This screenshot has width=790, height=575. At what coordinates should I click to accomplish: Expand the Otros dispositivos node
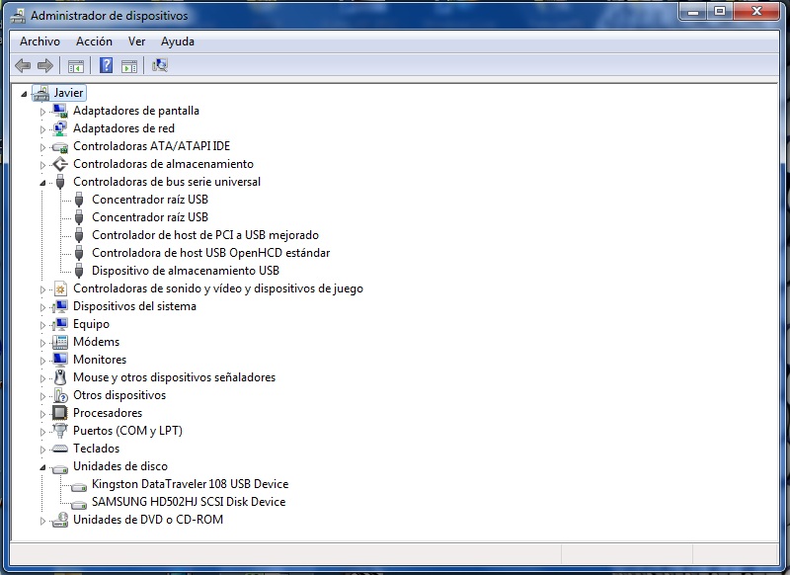pos(42,396)
